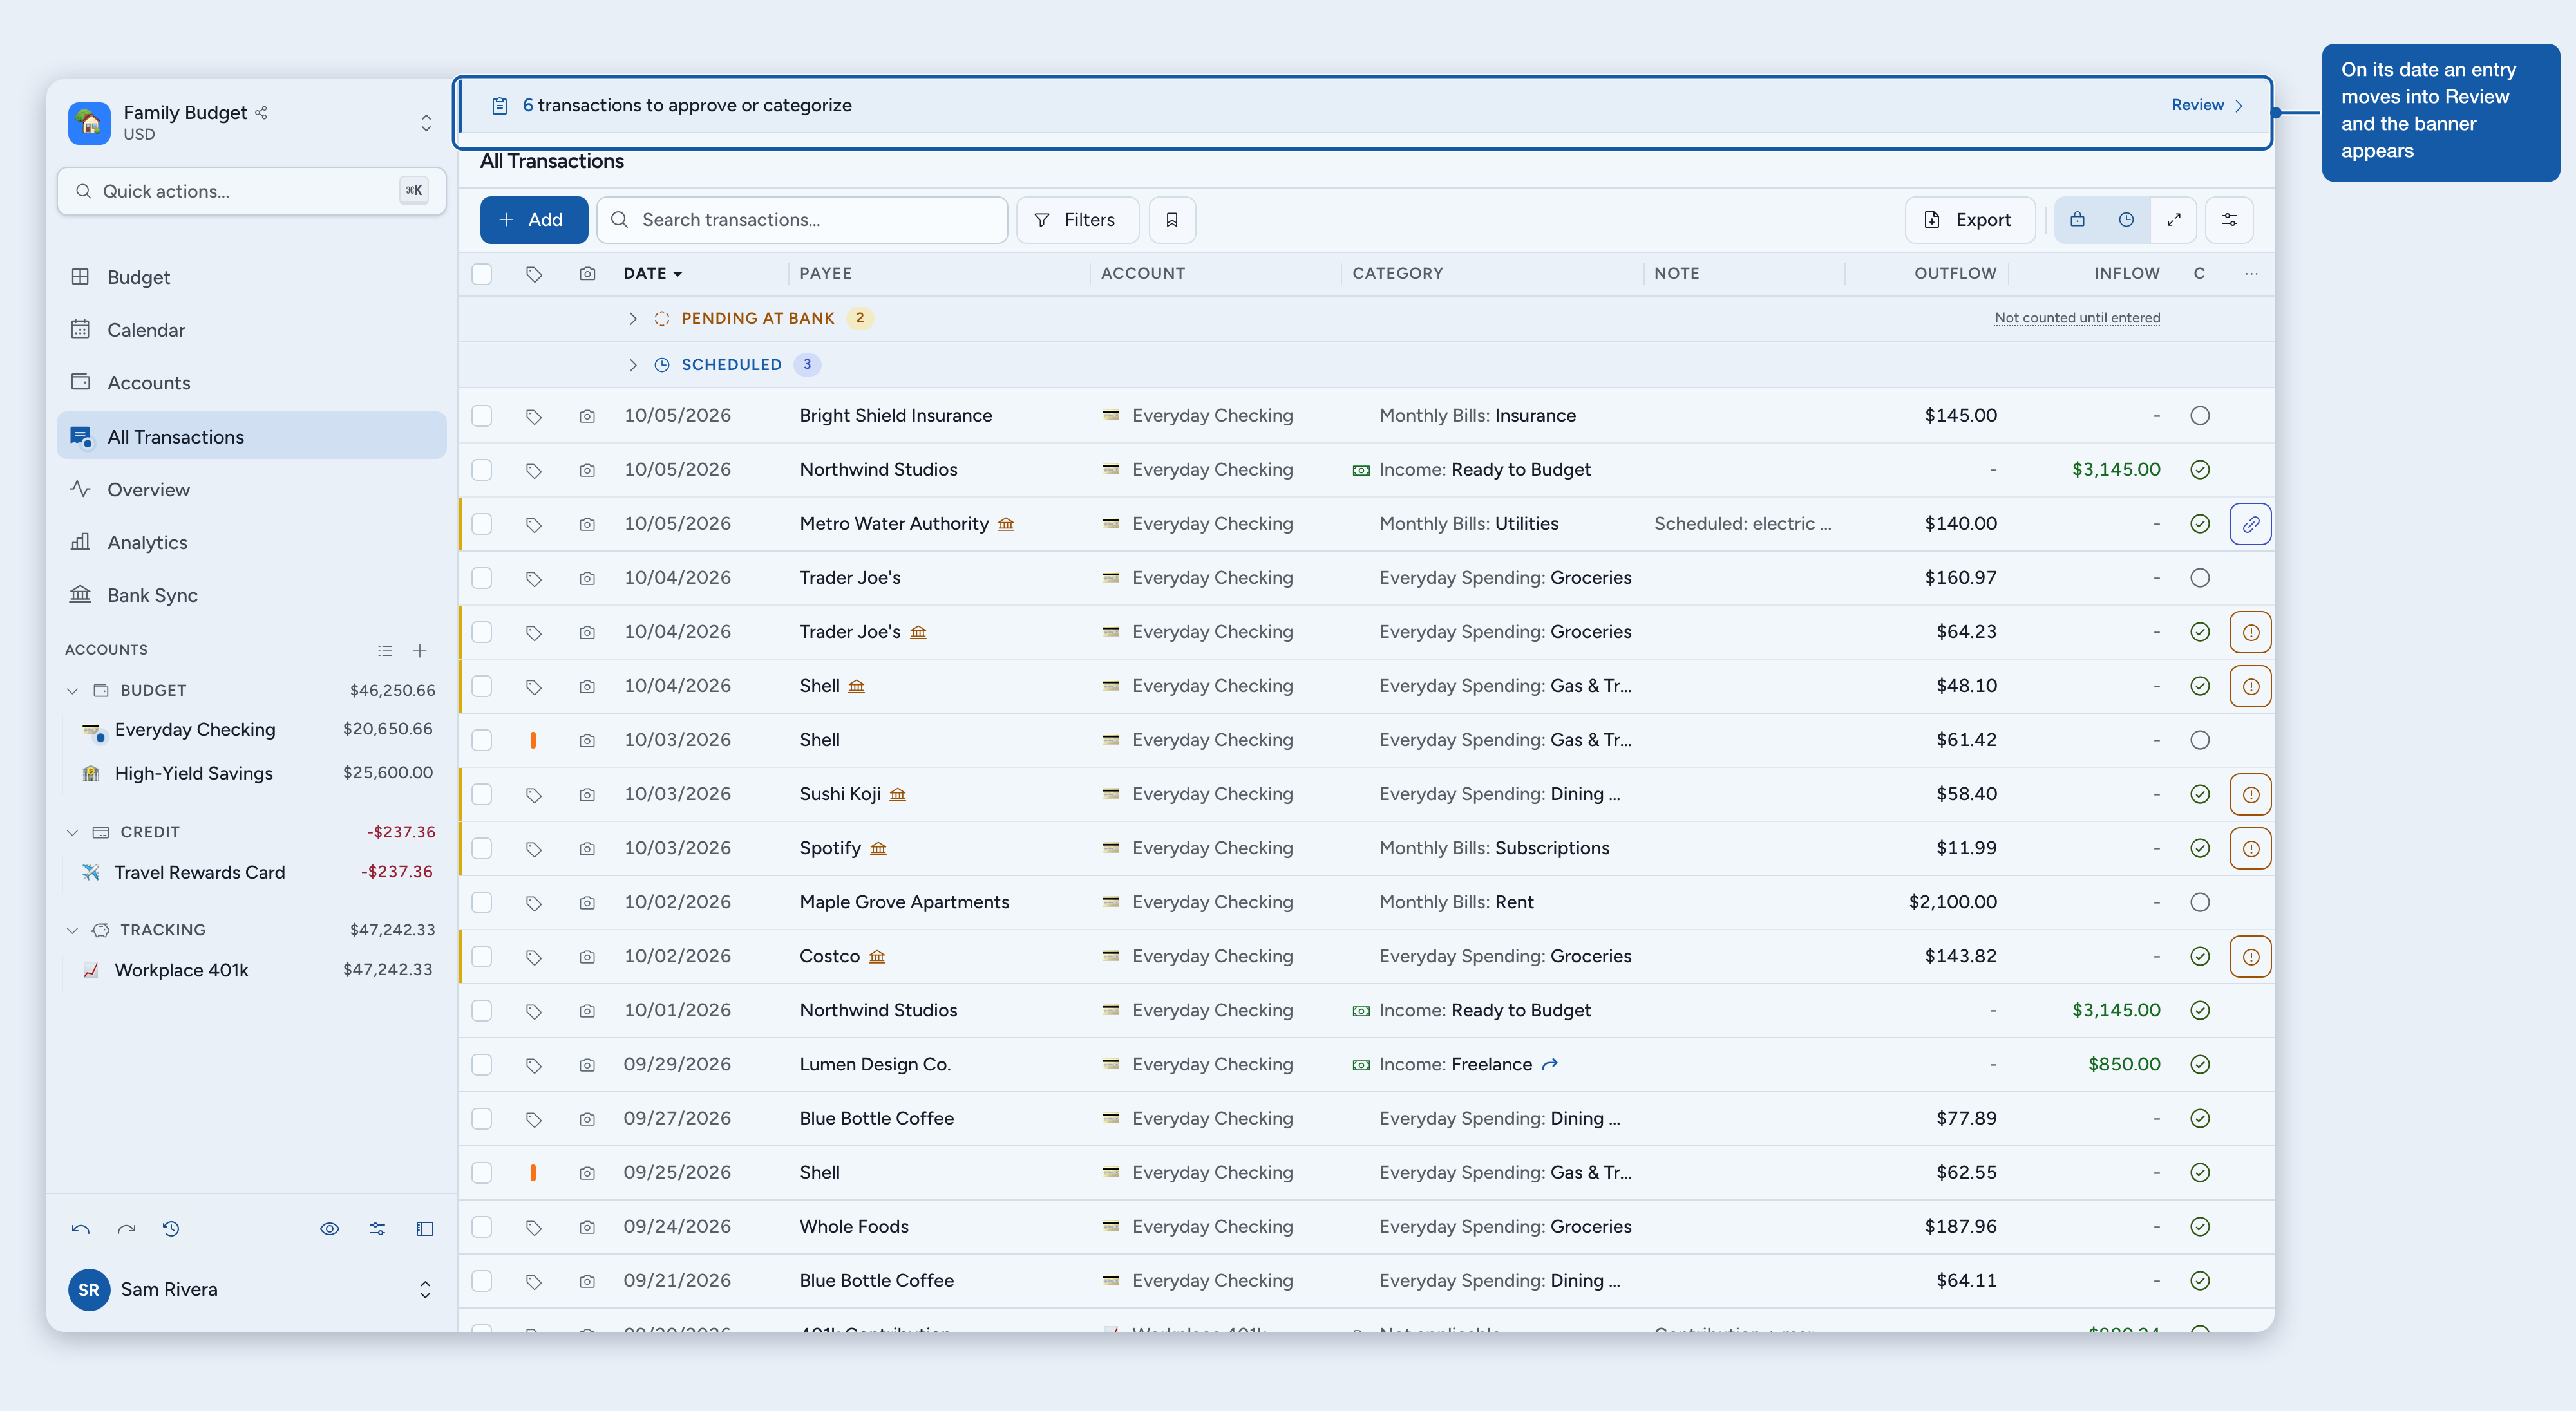Check the Lumen Design Co. row checkbox
This screenshot has width=2576, height=1411.
pyautogui.click(x=482, y=1064)
